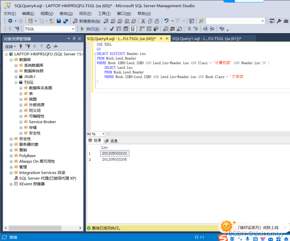Click the wrench properties icon
Viewport: 290px width, 241px height.
click(x=279, y=21)
